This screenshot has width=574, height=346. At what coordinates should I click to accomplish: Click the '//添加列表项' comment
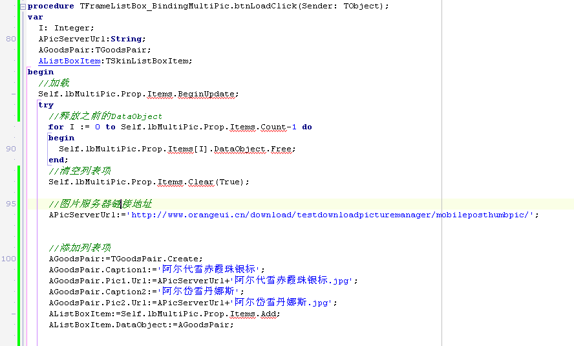tap(80, 248)
